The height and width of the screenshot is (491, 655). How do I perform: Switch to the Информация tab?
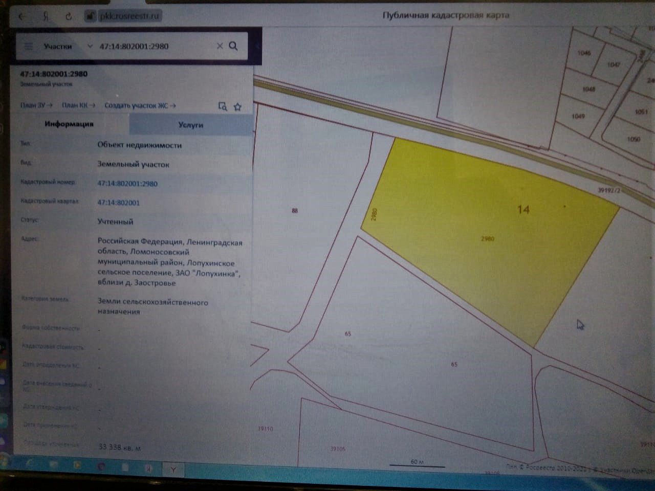point(69,124)
